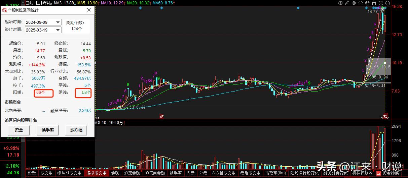Switch to the 沪深金额 tab

(x=132, y=173)
